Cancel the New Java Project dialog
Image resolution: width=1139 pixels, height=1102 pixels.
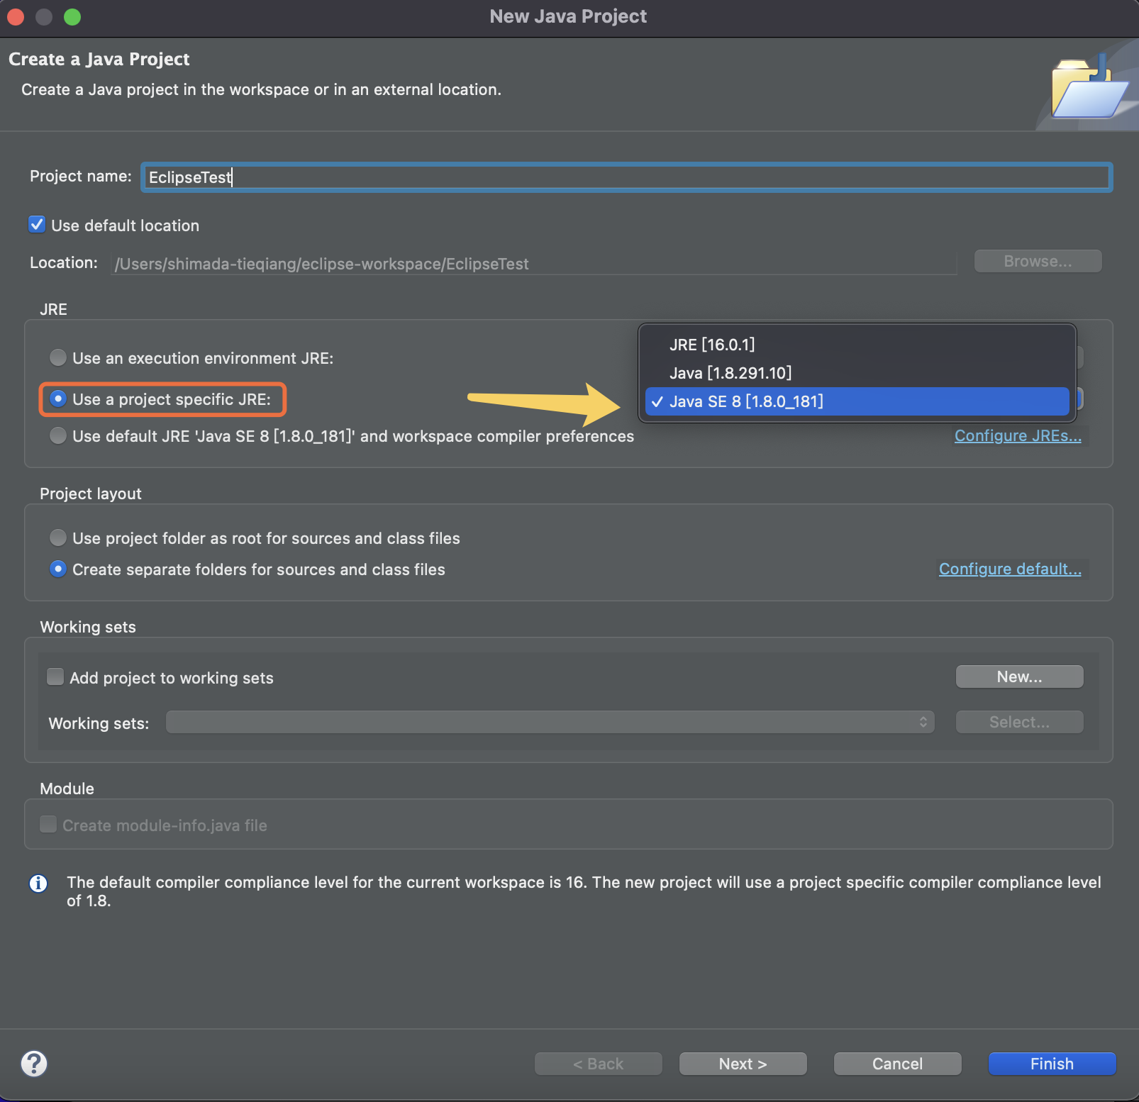(x=896, y=1063)
